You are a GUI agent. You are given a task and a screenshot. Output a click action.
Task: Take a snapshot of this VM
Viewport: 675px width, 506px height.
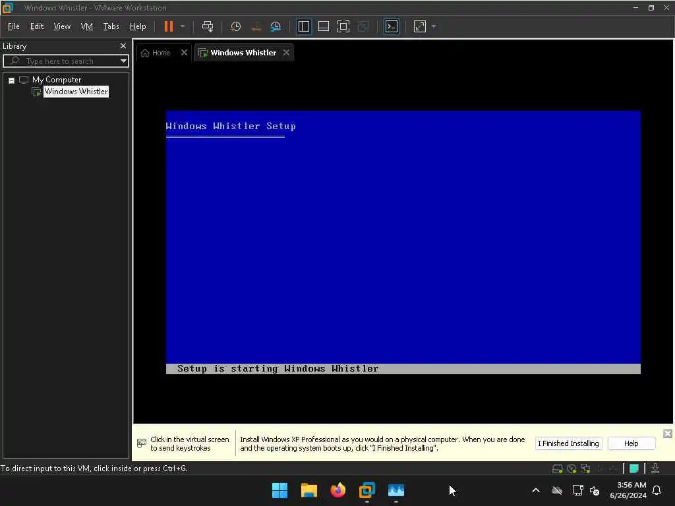pyautogui.click(x=235, y=26)
